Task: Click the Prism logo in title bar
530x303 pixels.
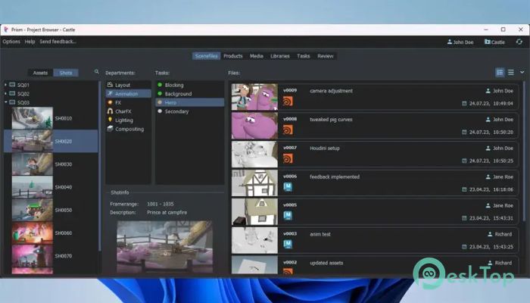Action: 6,30
